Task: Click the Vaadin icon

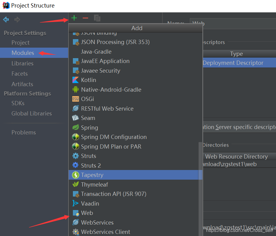Action: [x=75, y=203]
